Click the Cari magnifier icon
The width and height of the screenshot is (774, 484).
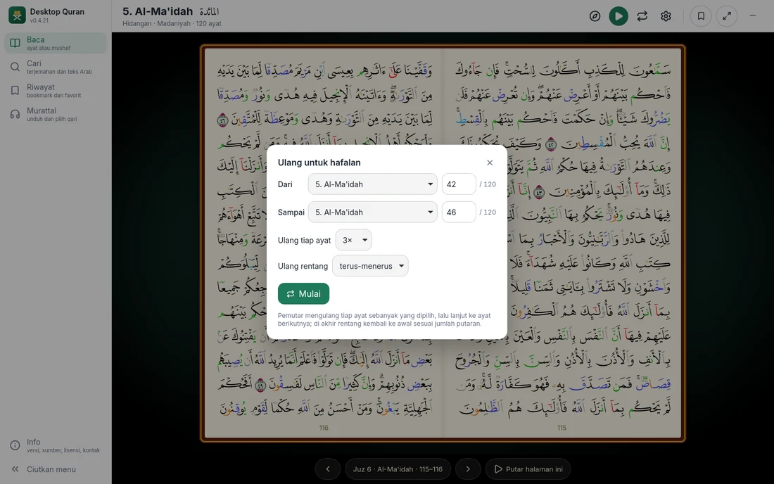coord(15,67)
